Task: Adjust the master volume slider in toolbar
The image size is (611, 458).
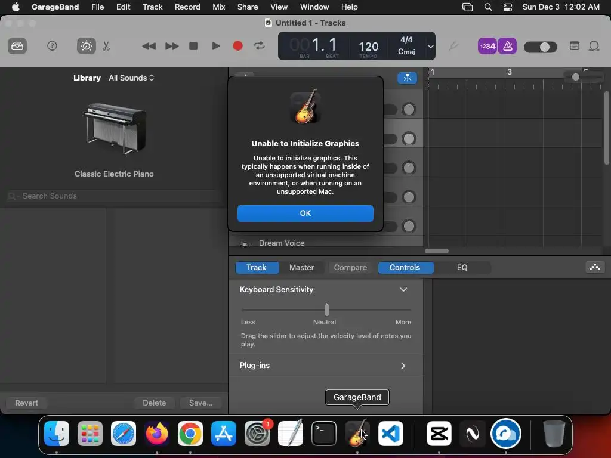Action: [x=541, y=47]
